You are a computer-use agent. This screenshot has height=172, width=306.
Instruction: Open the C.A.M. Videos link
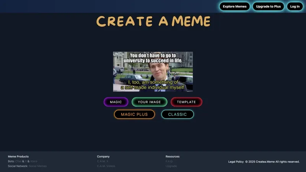[x=106, y=166]
